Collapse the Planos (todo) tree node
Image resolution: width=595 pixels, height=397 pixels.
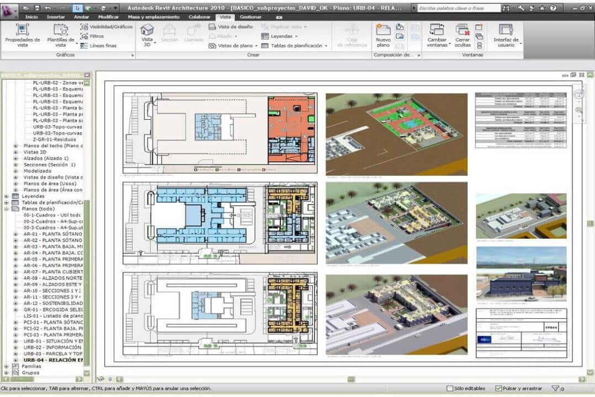[x=6, y=209]
